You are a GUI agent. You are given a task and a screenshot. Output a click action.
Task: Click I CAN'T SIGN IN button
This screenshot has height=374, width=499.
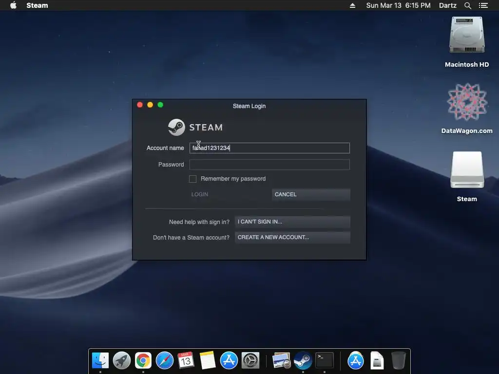point(292,222)
